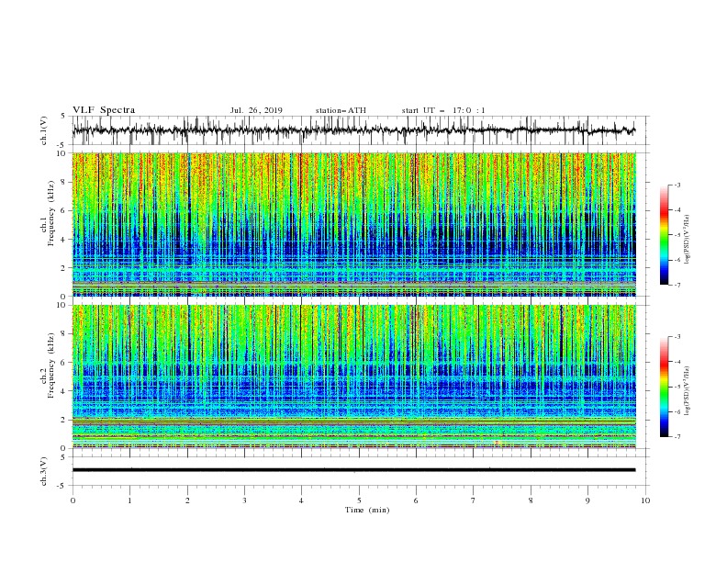Viewport: 727px width, 562px height.
Task: Click the ch.2 colorbar "log(PSD)(V²/Hz)" label
Action: point(688,391)
